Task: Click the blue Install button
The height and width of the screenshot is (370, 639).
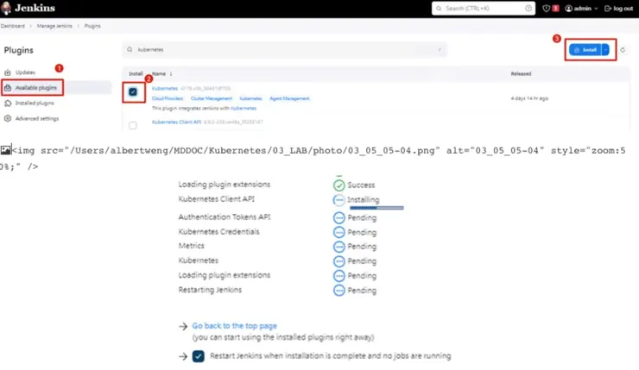Action: pos(585,50)
